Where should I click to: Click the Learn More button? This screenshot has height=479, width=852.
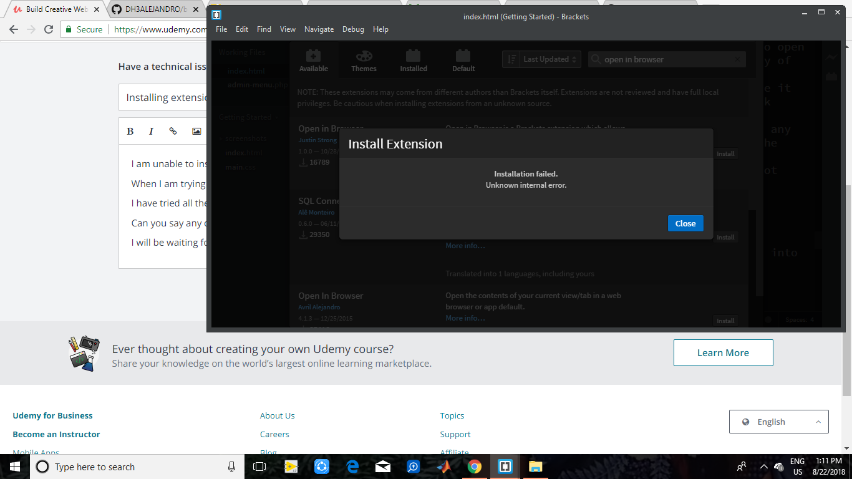click(x=723, y=352)
